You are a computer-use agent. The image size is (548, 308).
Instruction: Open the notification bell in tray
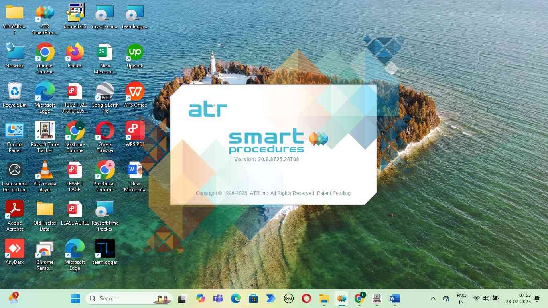pyautogui.click(x=537, y=298)
